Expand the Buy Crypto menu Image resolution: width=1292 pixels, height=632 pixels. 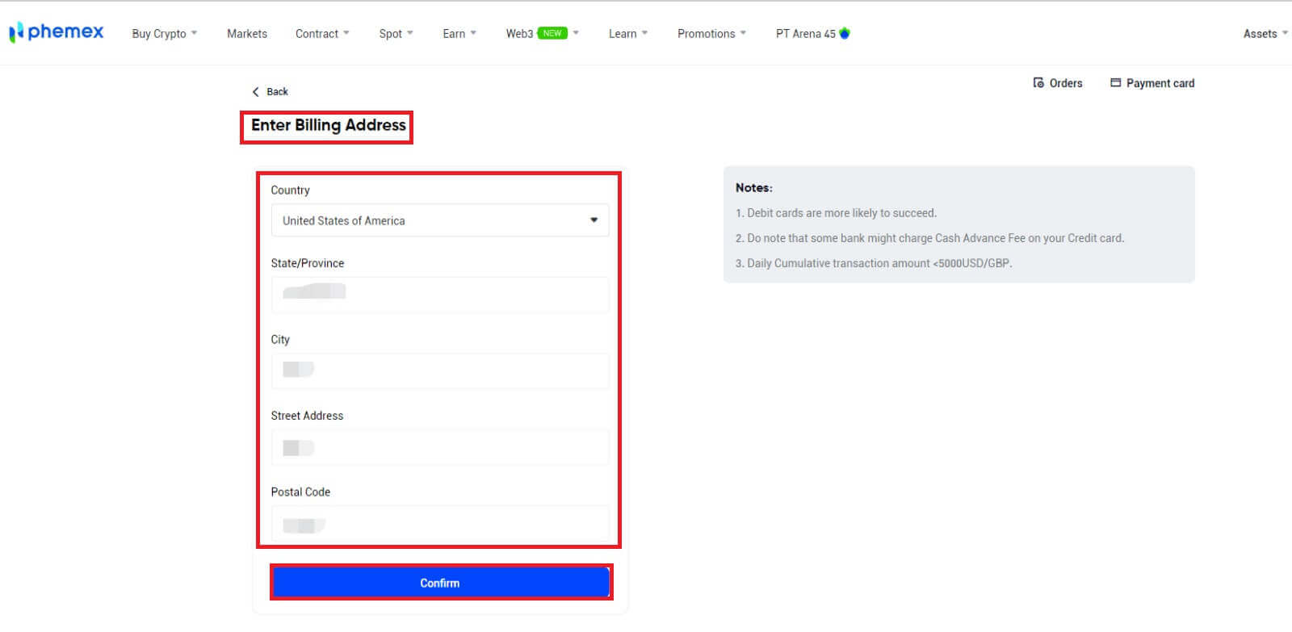[x=164, y=34]
